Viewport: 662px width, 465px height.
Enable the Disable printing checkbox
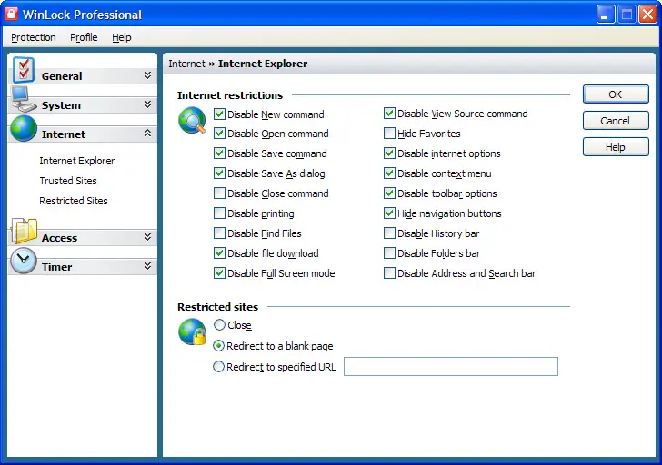219,213
